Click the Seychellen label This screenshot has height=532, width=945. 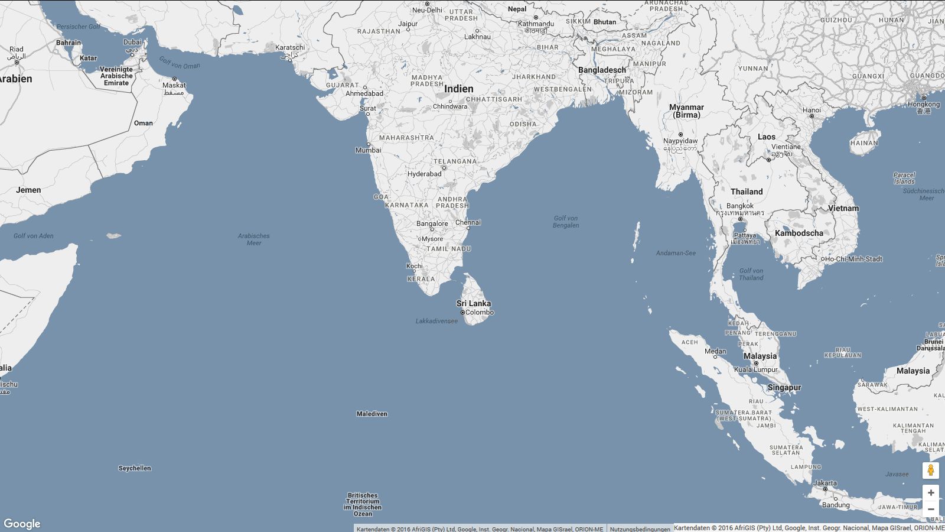point(135,468)
